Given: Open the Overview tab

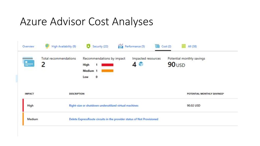Looking at the screenshot, I should click(x=28, y=46).
